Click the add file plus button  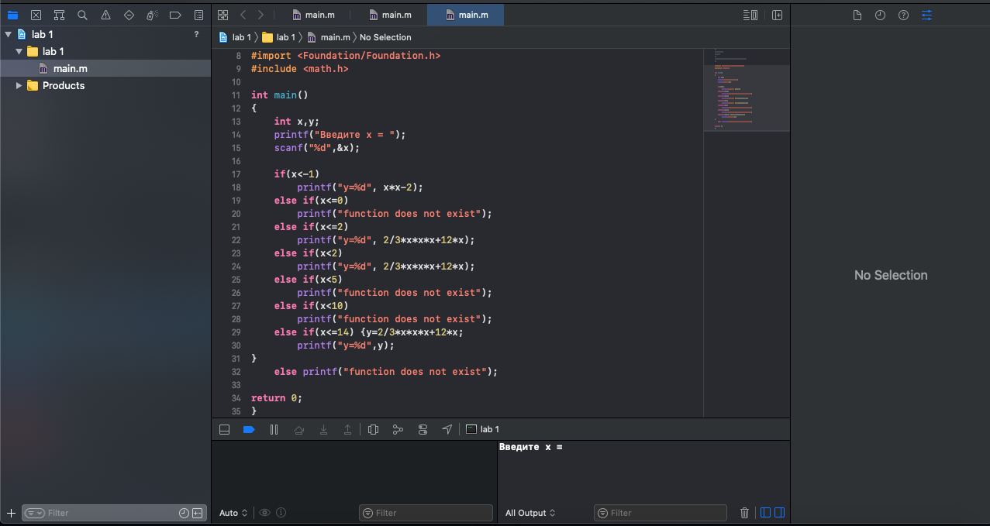[11, 513]
